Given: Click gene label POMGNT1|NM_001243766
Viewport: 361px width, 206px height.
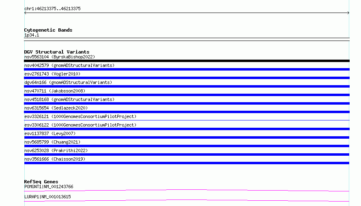Looking at the screenshot, I should point(49,187).
